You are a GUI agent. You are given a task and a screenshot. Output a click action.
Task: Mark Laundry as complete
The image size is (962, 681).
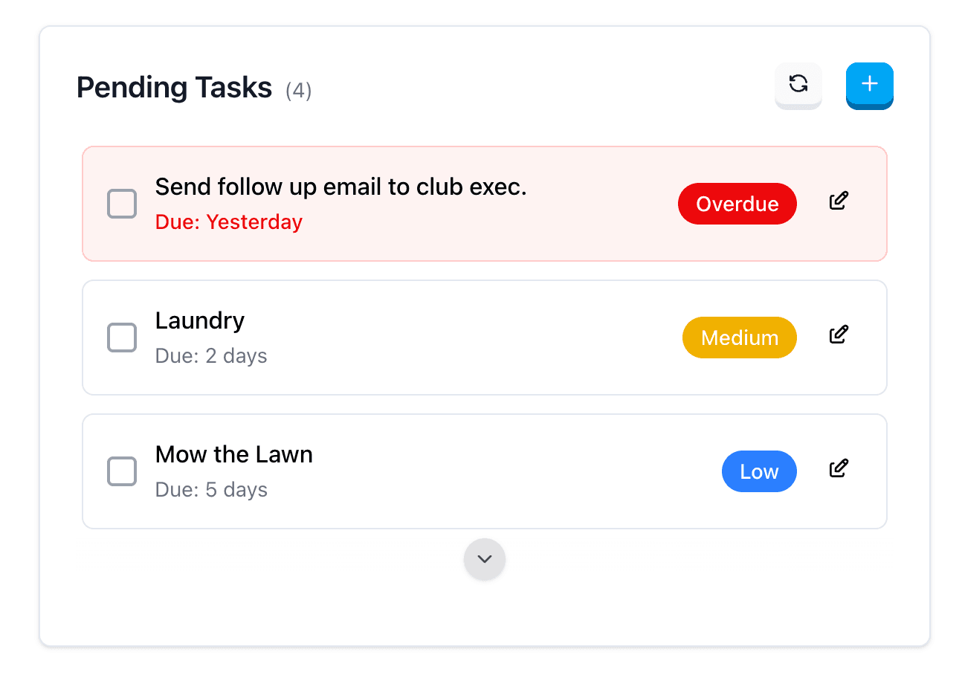pos(122,338)
